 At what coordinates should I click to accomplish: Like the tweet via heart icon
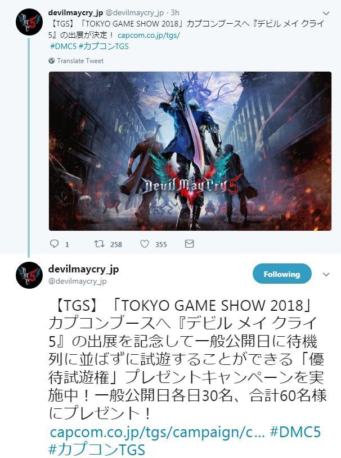[x=145, y=244]
